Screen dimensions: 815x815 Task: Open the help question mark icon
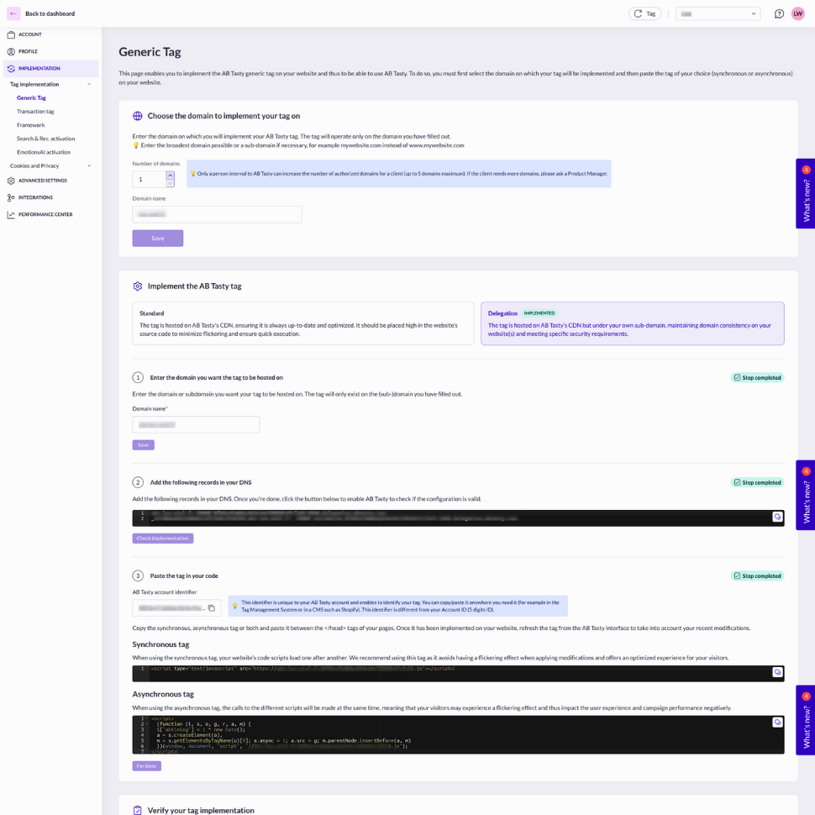(x=779, y=13)
